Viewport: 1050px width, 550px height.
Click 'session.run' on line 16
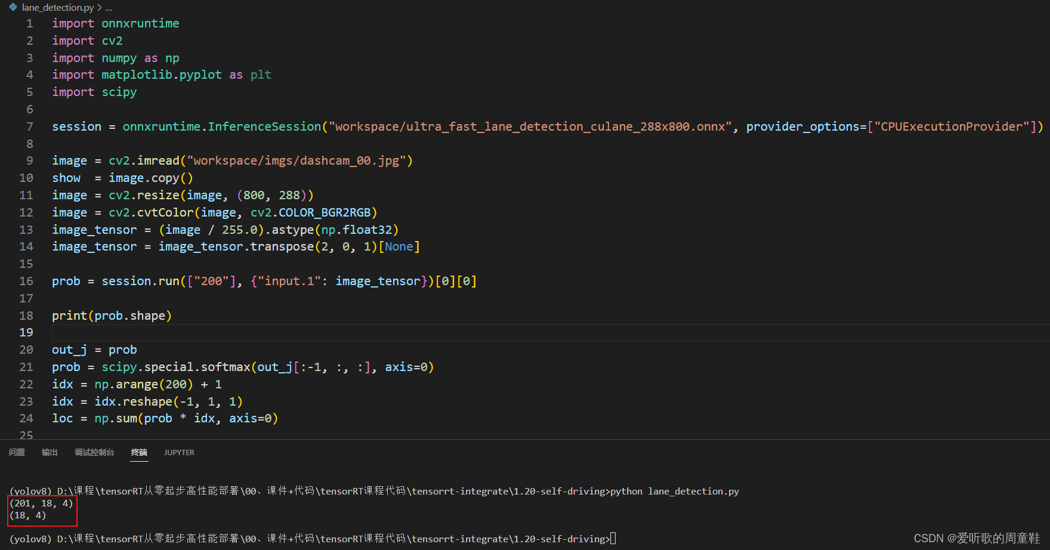click(140, 281)
